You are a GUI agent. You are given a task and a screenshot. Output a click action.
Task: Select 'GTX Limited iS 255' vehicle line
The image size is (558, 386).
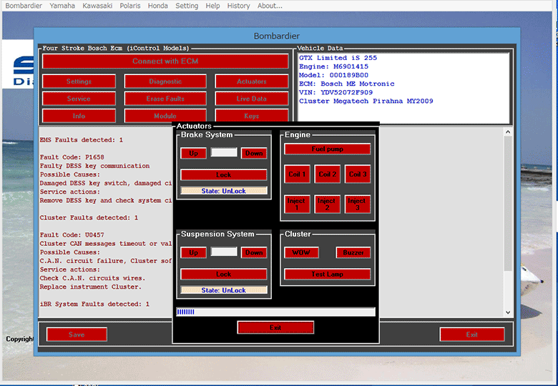pos(338,58)
